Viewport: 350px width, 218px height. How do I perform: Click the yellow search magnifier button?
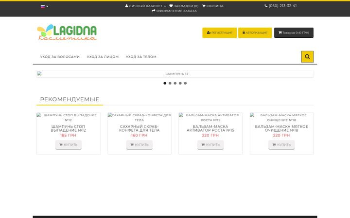[307, 57]
